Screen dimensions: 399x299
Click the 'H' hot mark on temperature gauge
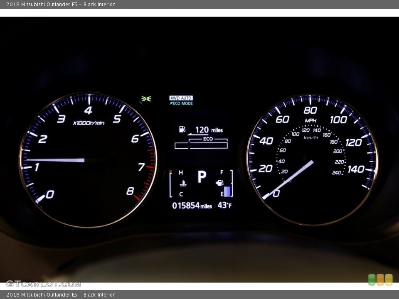point(181,173)
